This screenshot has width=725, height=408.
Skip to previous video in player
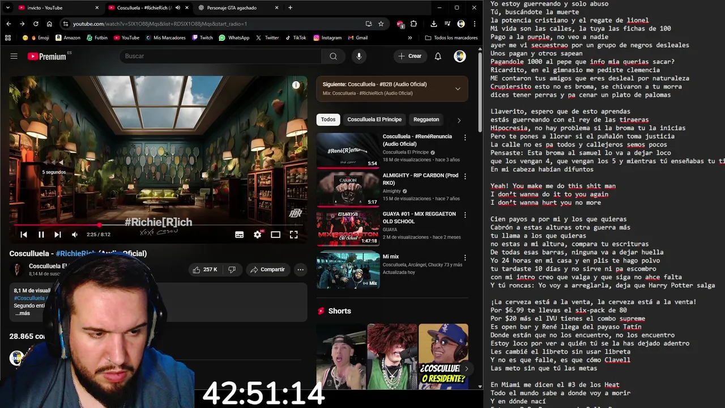click(x=24, y=235)
